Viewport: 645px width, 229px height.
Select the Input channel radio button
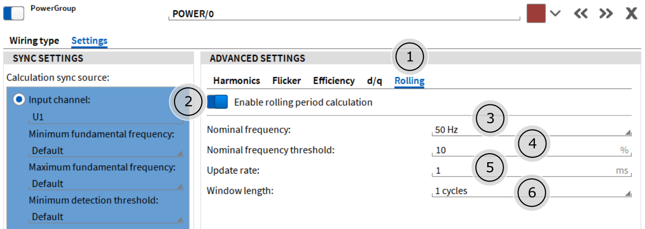point(20,99)
